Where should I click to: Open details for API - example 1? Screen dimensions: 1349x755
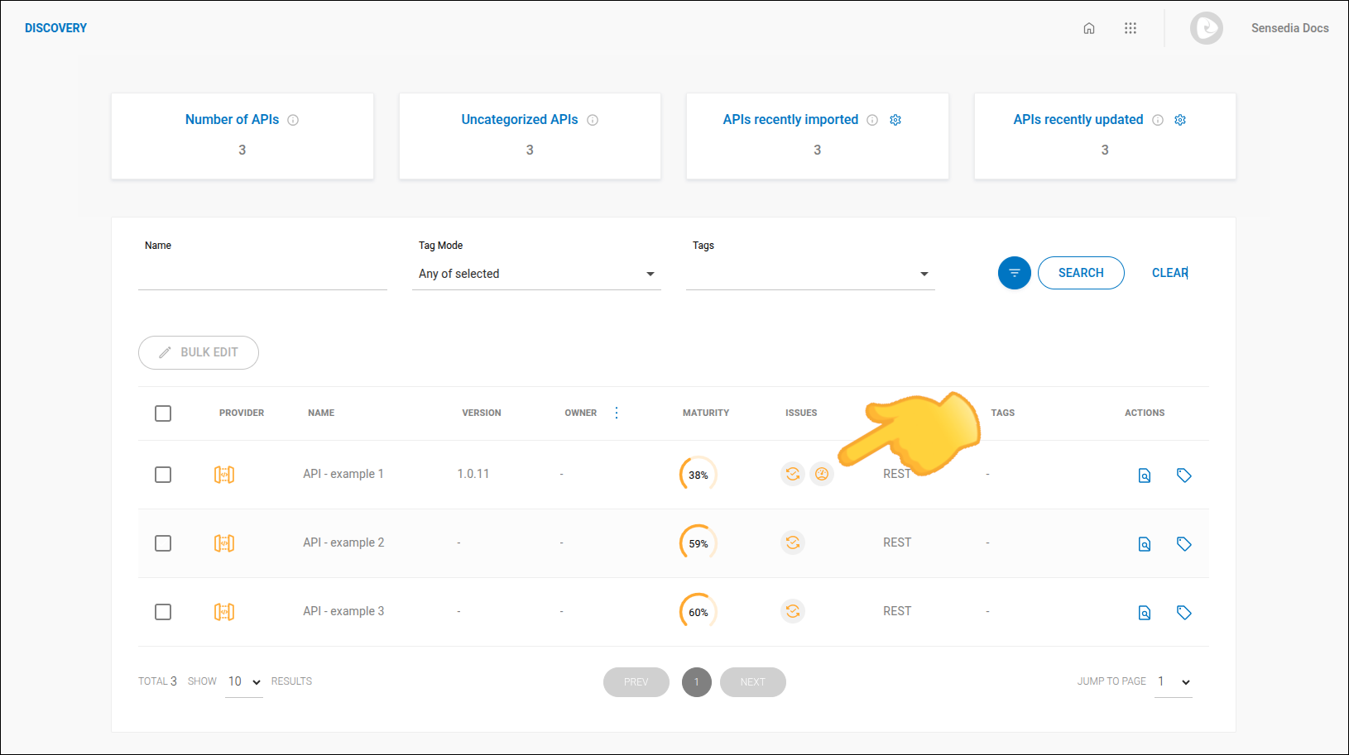[x=1144, y=475]
